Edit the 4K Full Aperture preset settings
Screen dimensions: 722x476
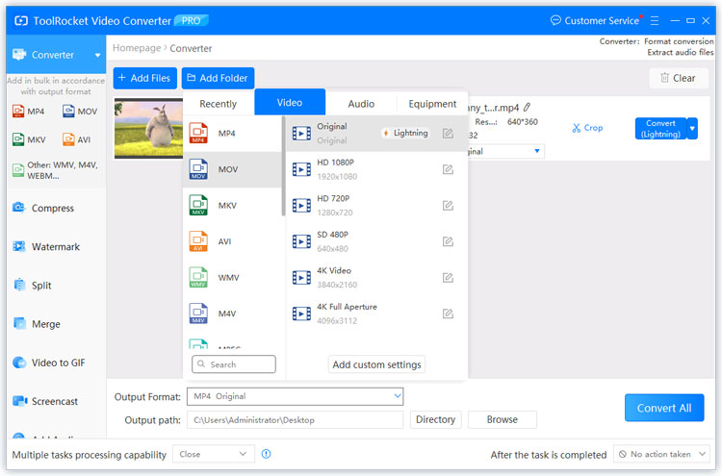448,313
